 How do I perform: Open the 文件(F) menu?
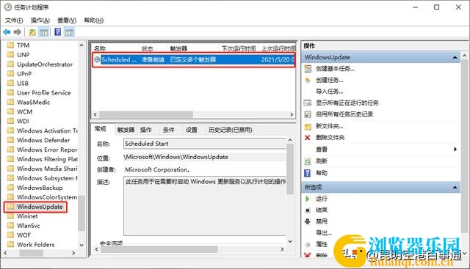[x=14, y=20]
